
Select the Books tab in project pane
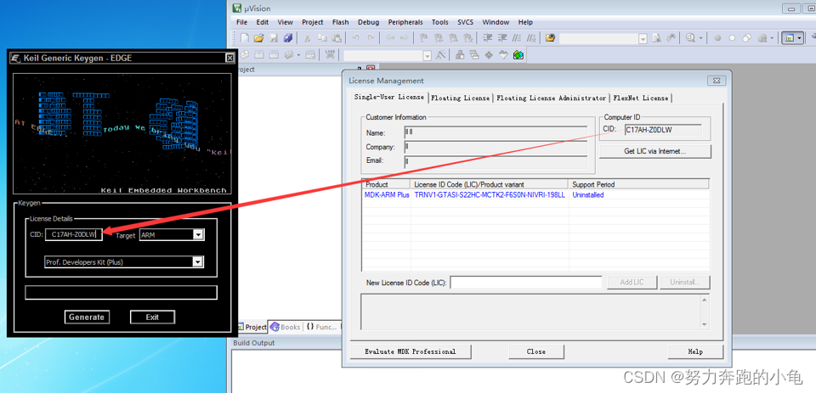[286, 327]
